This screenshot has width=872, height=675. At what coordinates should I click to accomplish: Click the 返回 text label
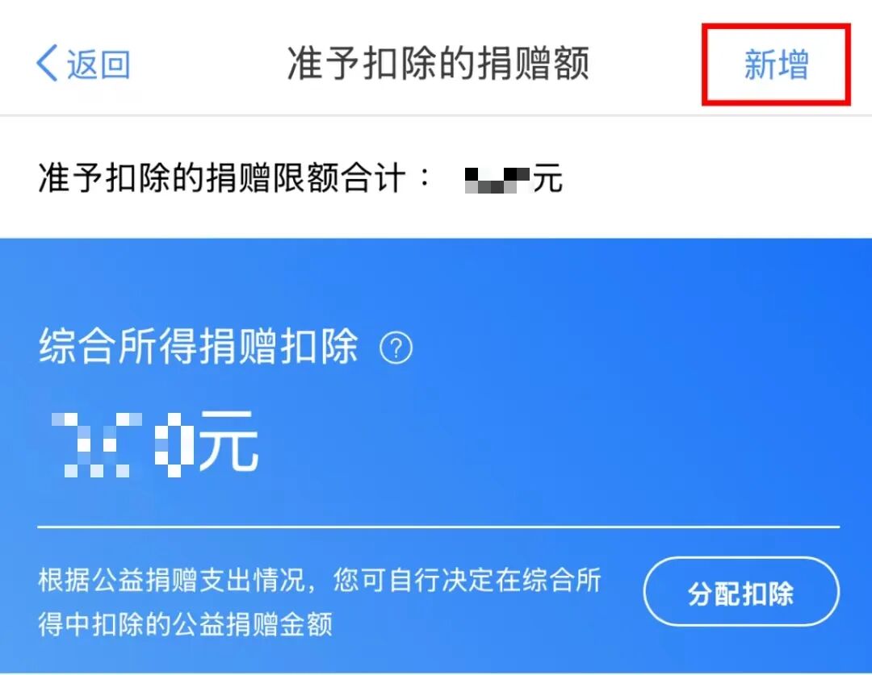click(99, 64)
